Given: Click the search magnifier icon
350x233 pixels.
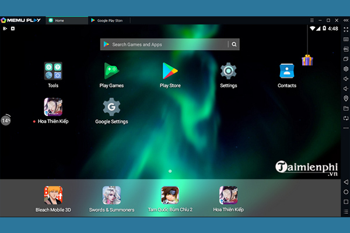Looking at the screenshot, I should click(x=234, y=44).
